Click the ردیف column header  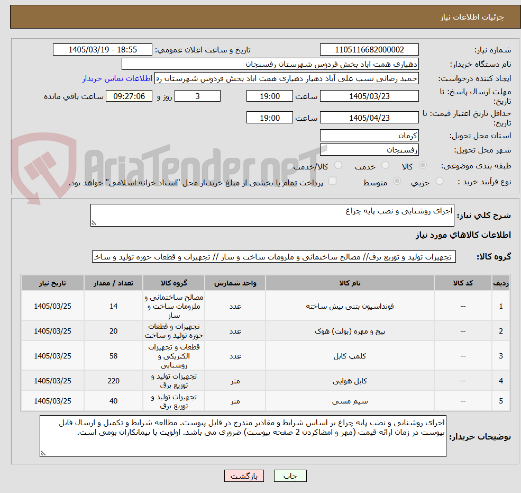pos(501,283)
